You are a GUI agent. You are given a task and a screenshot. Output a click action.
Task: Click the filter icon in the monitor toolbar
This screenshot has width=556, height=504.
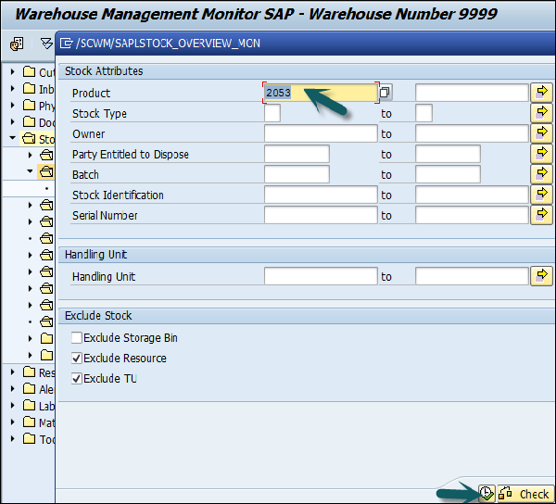click(x=46, y=44)
